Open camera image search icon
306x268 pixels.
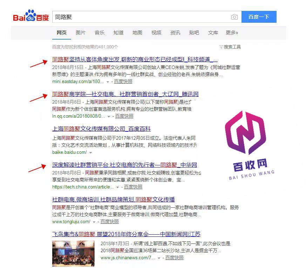click(234, 17)
